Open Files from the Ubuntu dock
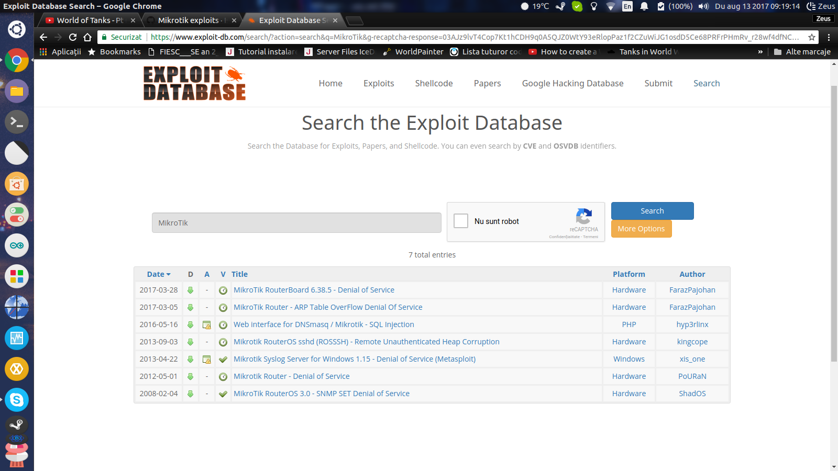 point(17,91)
